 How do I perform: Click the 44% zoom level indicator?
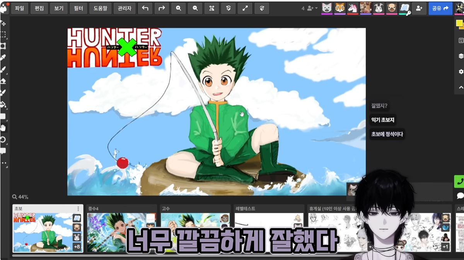[x=20, y=197]
